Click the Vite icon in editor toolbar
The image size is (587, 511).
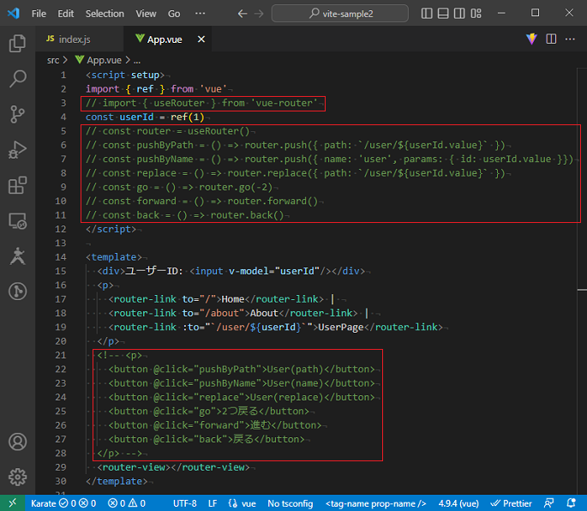coord(531,39)
